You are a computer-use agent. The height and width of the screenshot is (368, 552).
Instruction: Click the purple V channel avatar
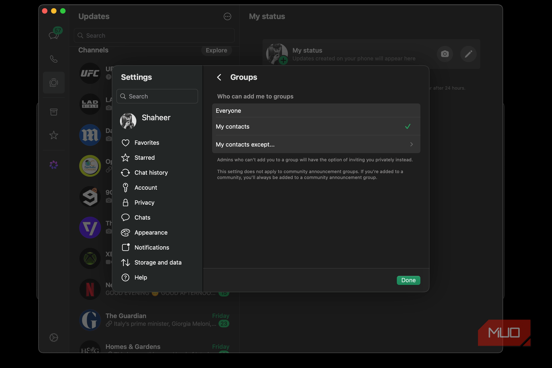(90, 227)
